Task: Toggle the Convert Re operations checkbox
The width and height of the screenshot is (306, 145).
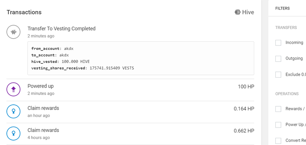Action: (278, 141)
